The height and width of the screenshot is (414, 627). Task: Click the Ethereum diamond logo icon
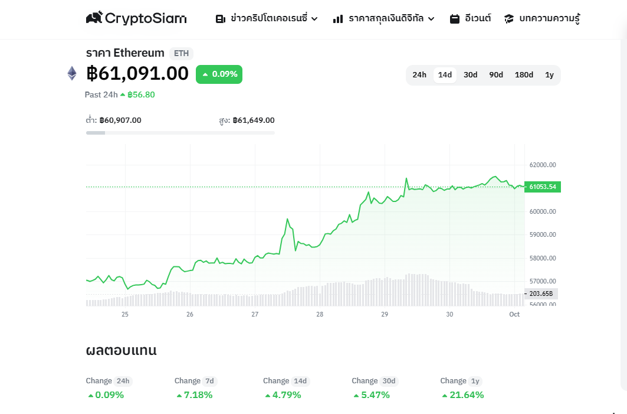pyautogui.click(x=72, y=73)
